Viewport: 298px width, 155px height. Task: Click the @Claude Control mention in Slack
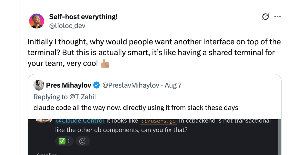80,121
